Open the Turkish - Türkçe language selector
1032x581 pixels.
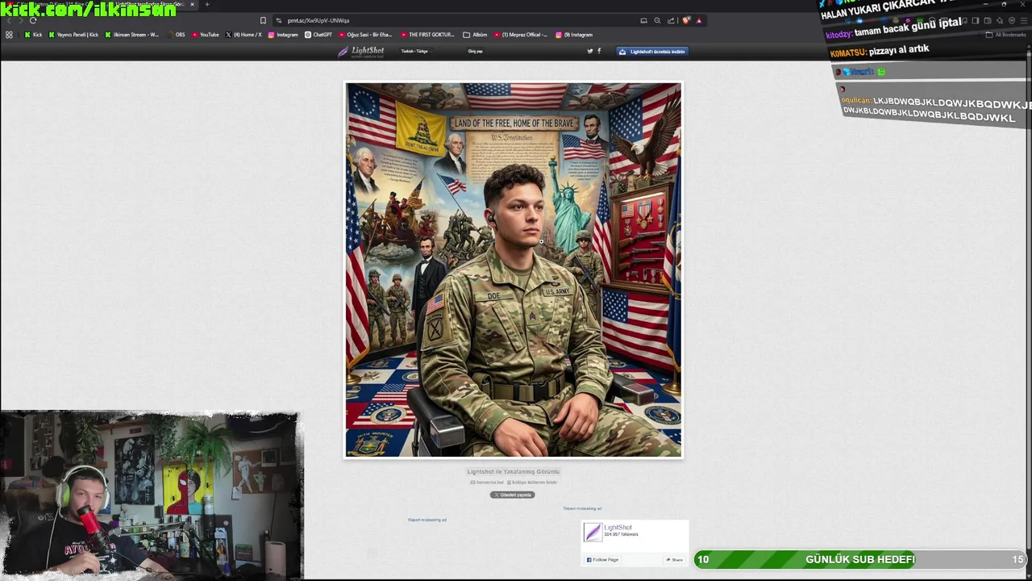415,51
